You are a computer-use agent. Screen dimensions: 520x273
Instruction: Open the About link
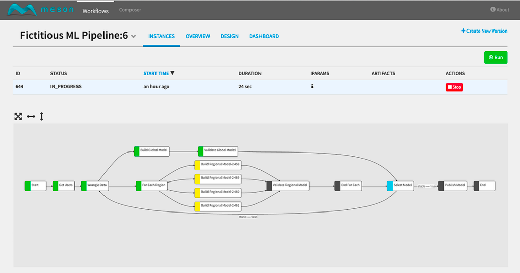pos(500,10)
